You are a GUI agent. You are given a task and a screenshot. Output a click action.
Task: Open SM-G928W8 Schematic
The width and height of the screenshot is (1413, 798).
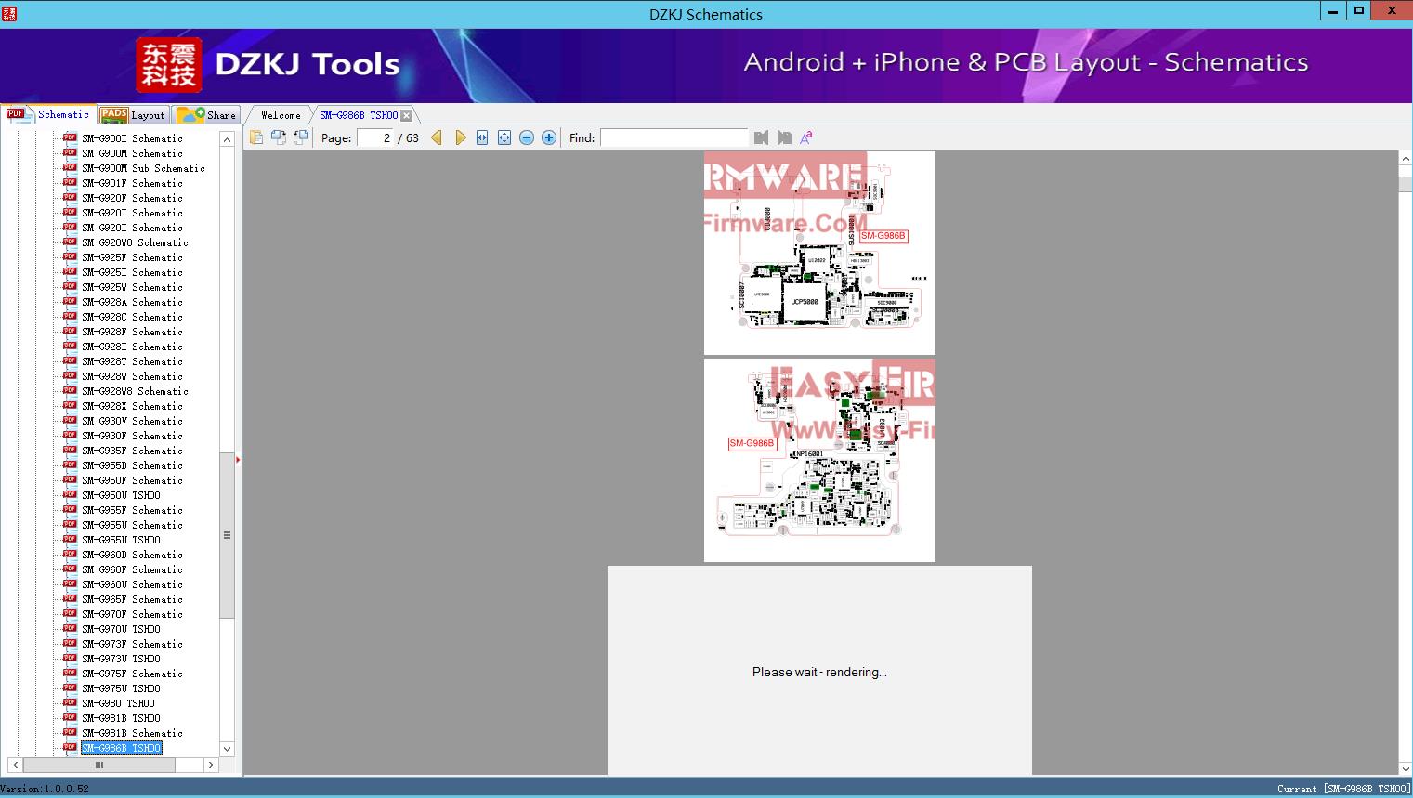[x=135, y=391]
